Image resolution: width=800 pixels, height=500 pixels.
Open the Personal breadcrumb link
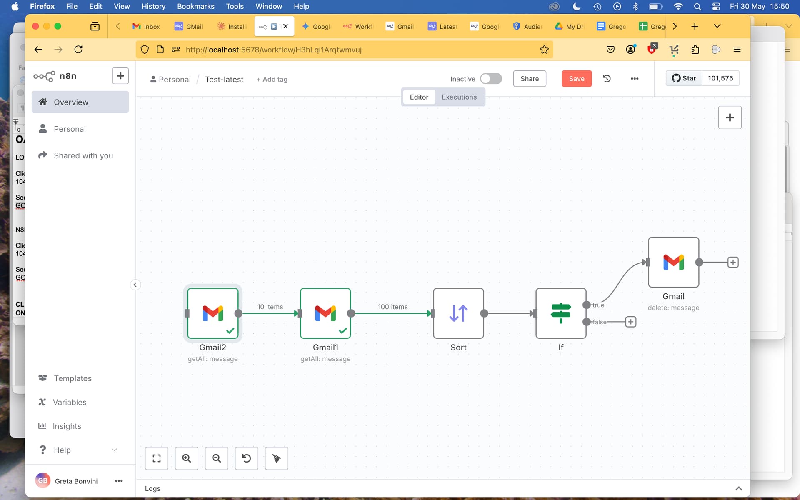coord(170,79)
